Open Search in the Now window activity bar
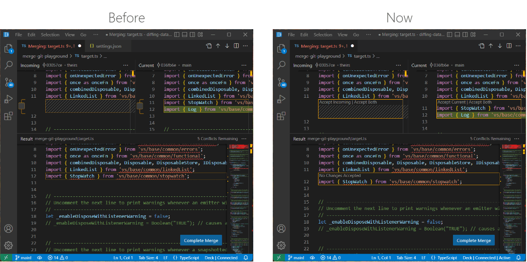 tap(281, 65)
